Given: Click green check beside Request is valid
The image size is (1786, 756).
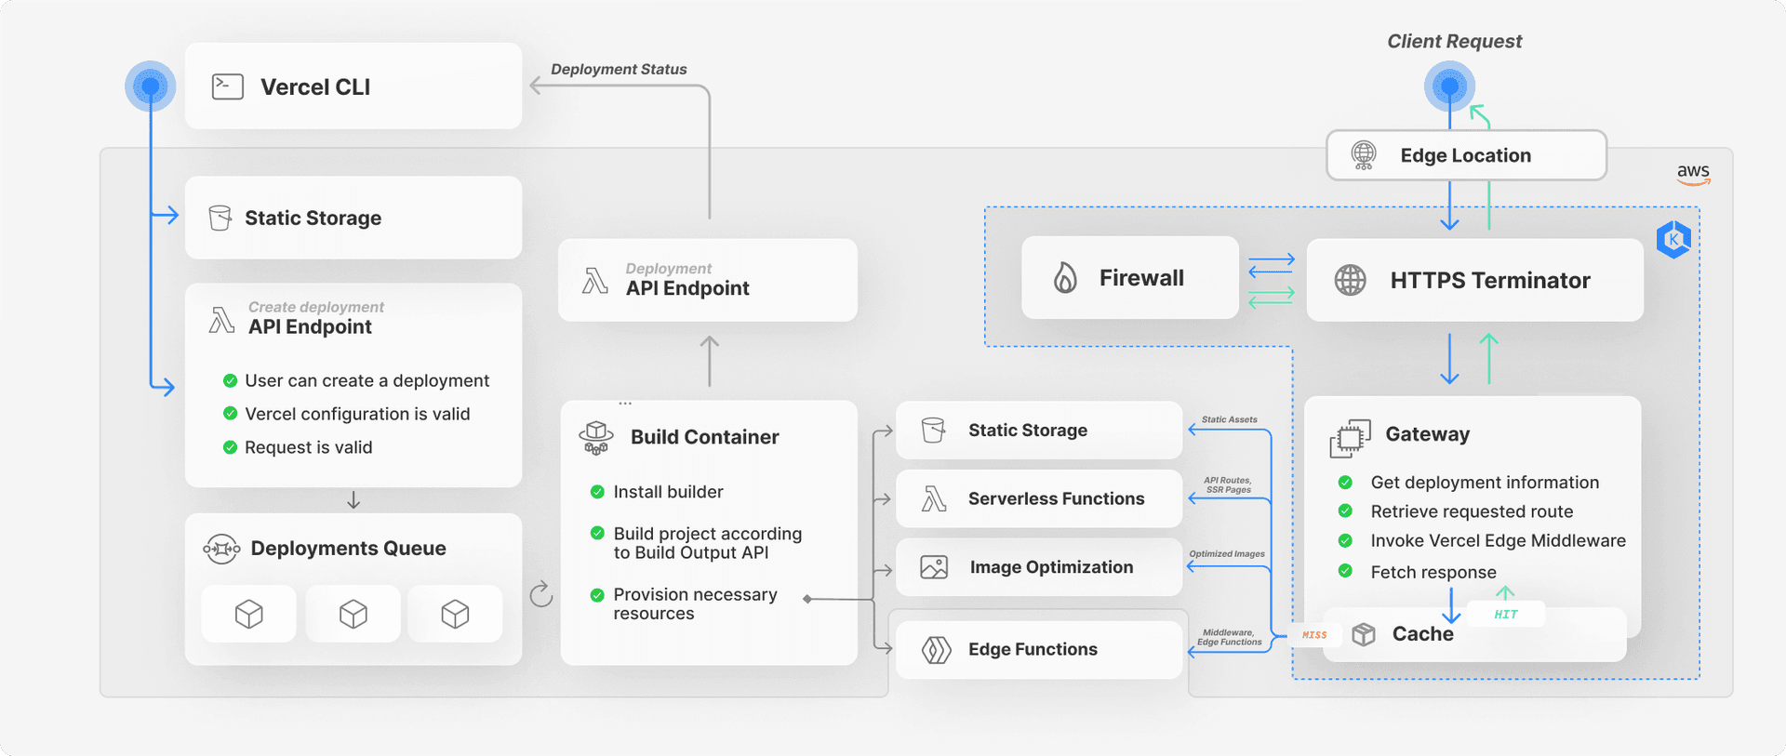Looking at the screenshot, I should (231, 447).
